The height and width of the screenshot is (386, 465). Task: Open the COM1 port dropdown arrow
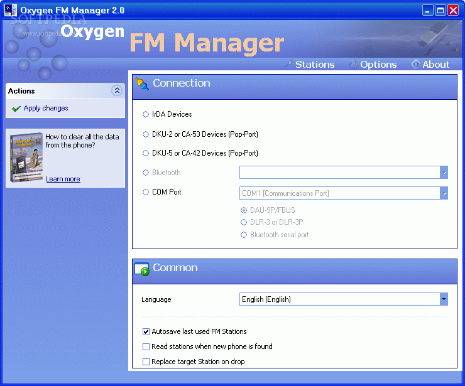[x=444, y=193]
